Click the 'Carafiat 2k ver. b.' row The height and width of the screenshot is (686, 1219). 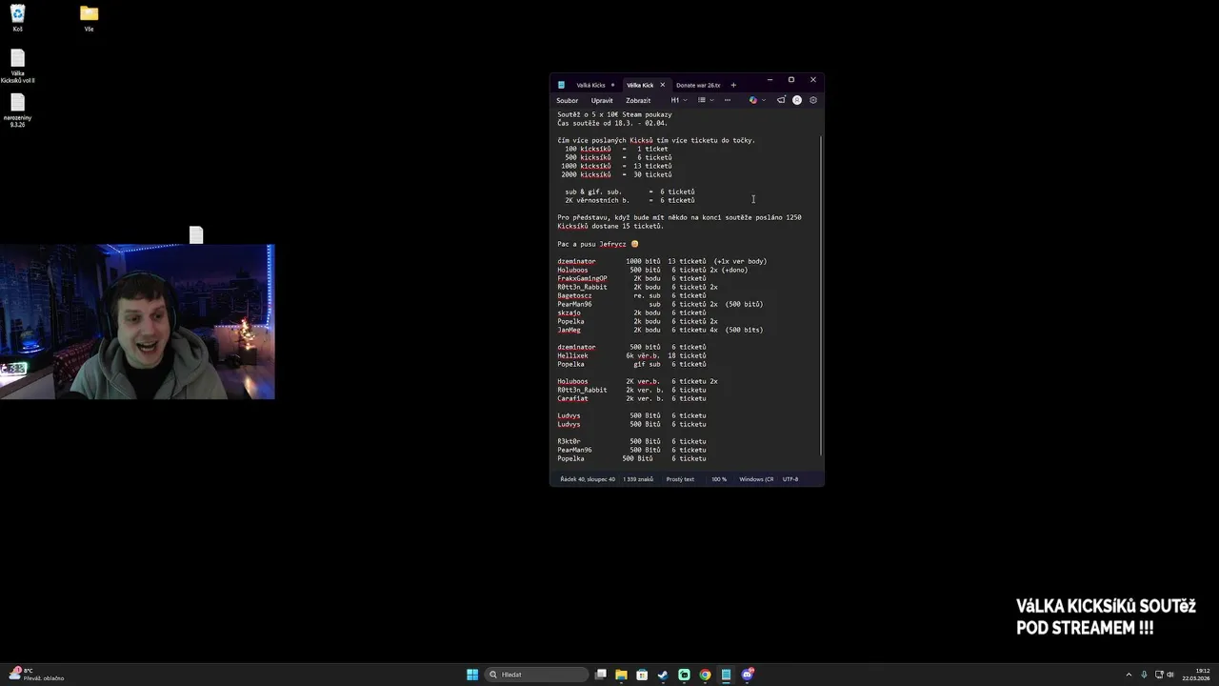point(631,398)
